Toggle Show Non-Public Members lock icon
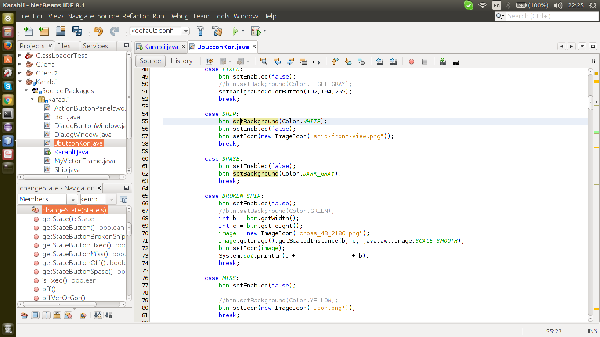This screenshot has height=337, width=600. (57, 315)
